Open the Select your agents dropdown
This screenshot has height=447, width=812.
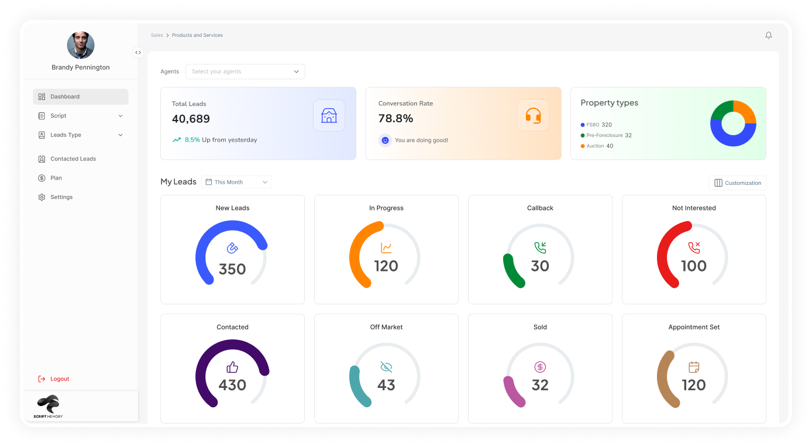pos(245,71)
